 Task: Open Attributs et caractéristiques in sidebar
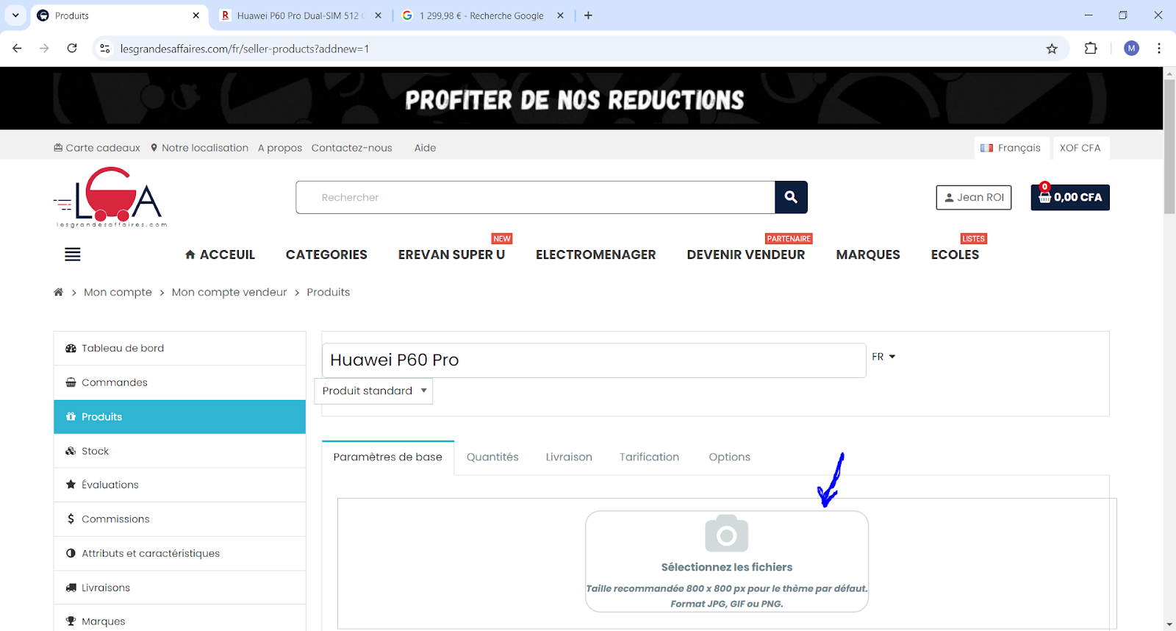coord(179,553)
